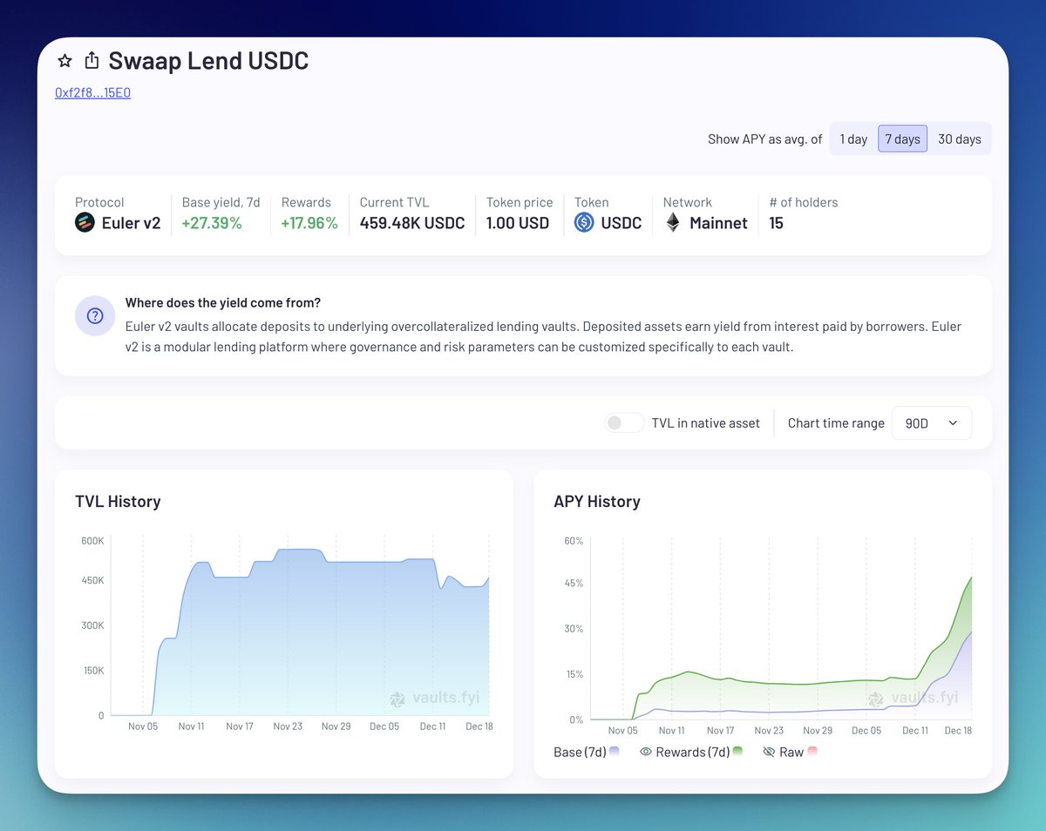Viewport: 1046px width, 831px height.
Task: Open the 0xf2f8...15E0 address link
Action: click(93, 92)
